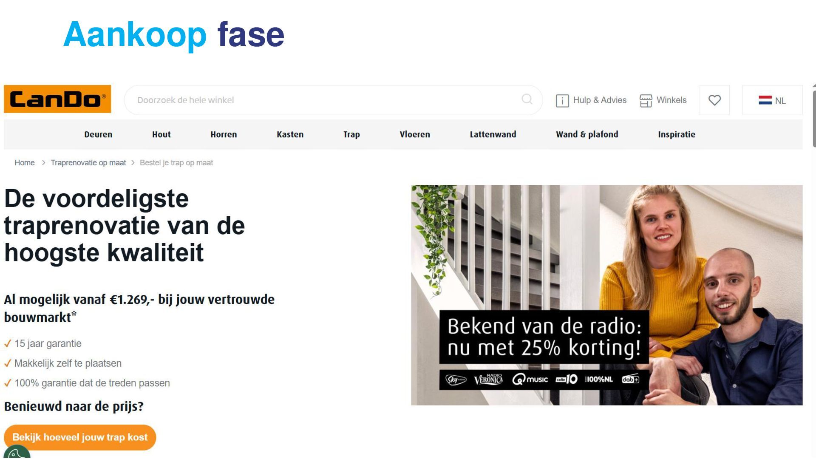Open the Deuren menu

(x=98, y=134)
